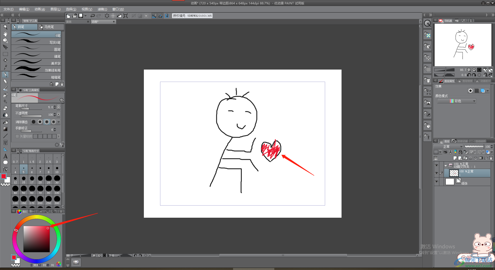Choose the 圆笔 brush
Image resolution: width=495 pixels, height=270 pixels.
coord(36,48)
